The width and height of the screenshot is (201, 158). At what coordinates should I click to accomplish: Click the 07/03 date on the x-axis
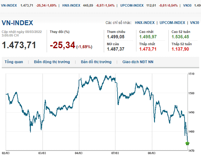point(115,153)
